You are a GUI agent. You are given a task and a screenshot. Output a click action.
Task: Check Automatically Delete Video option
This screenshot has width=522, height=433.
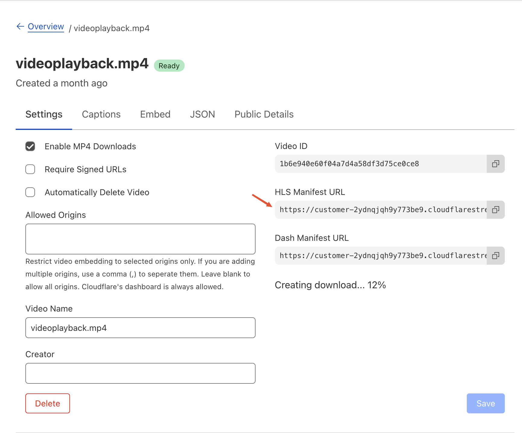coord(30,192)
